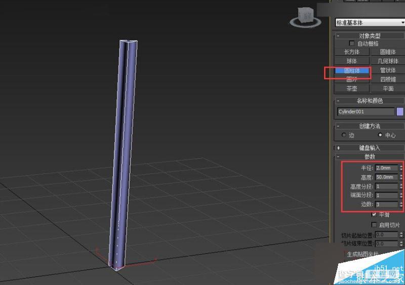The width and height of the screenshot is (405, 285).
Task: Open the 标准基本体 primitive category dropdown
Action: click(x=370, y=22)
